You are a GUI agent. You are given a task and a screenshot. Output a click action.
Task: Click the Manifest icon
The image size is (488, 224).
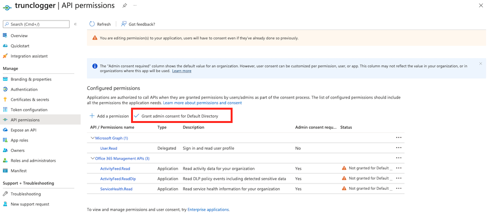coord(5,171)
